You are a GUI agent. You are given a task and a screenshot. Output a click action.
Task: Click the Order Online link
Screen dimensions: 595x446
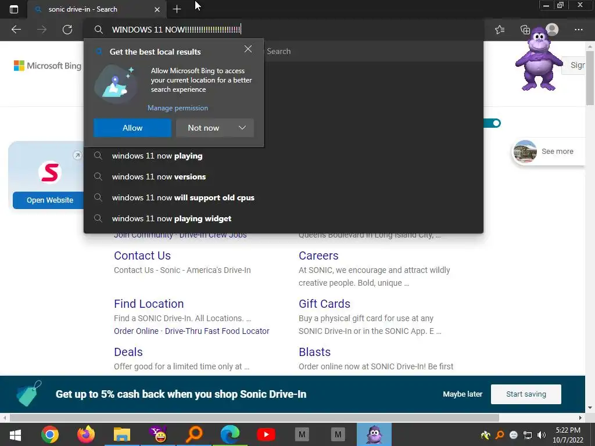click(136, 331)
